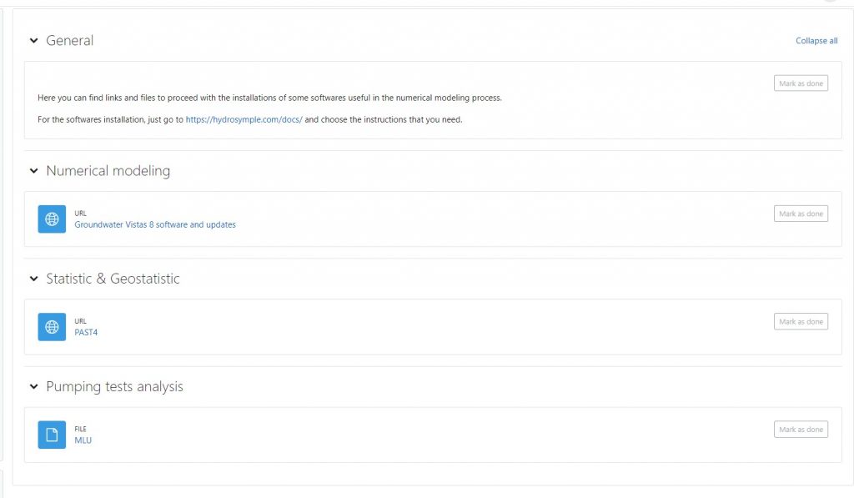Collapse the Numerical modeling section chevron
The height and width of the screenshot is (498, 854).
point(33,170)
